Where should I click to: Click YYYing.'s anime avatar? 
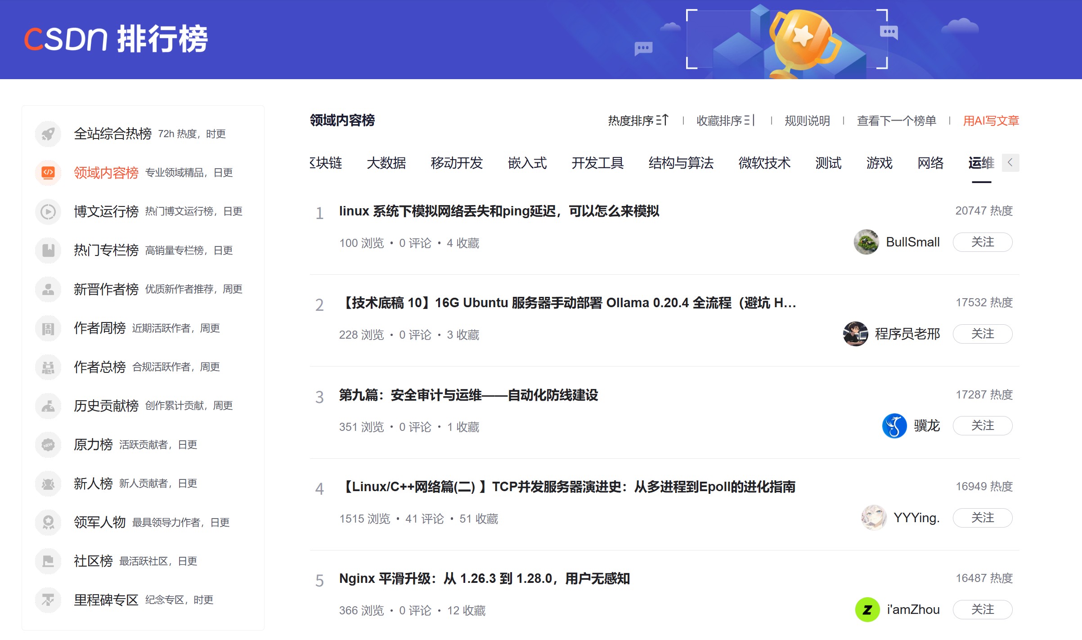click(x=874, y=518)
